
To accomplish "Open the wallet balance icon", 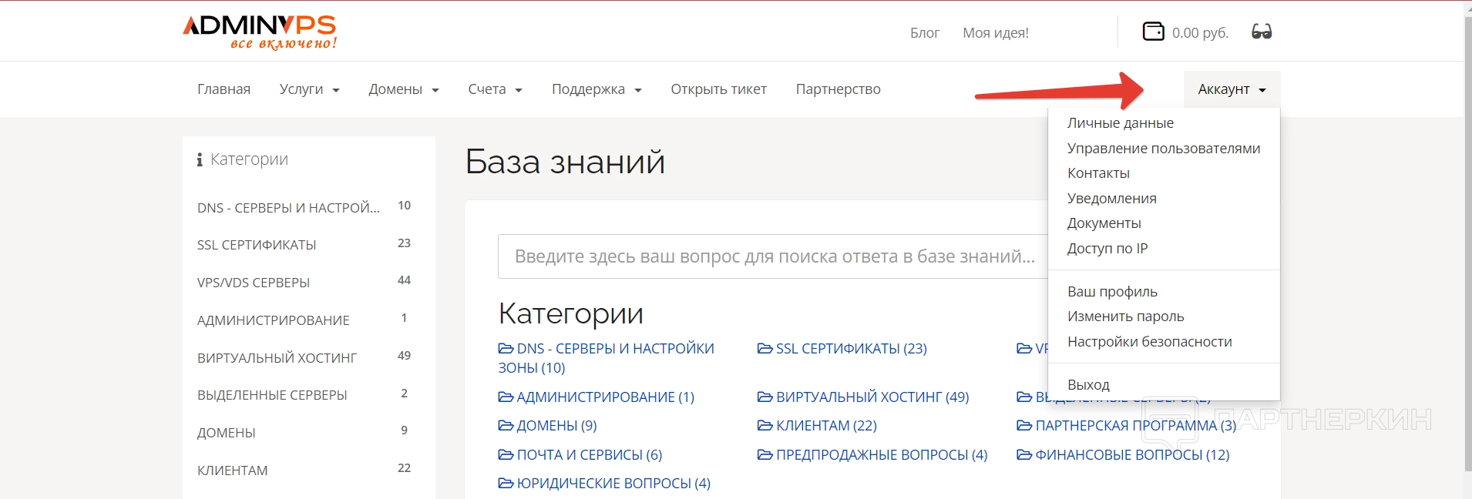I will (1153, 32).
